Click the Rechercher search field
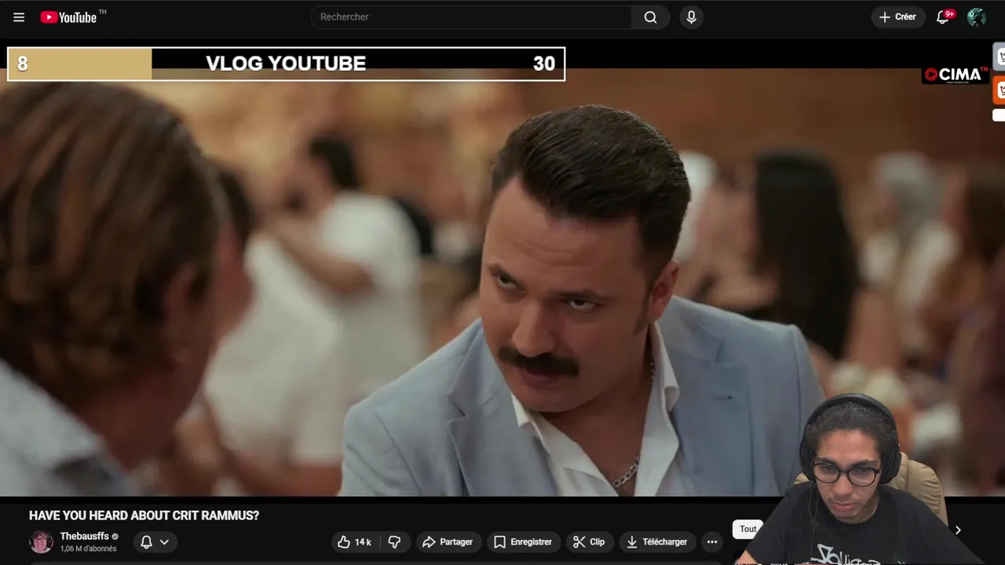The image size is (1005, 565). [x=471, y=17]
